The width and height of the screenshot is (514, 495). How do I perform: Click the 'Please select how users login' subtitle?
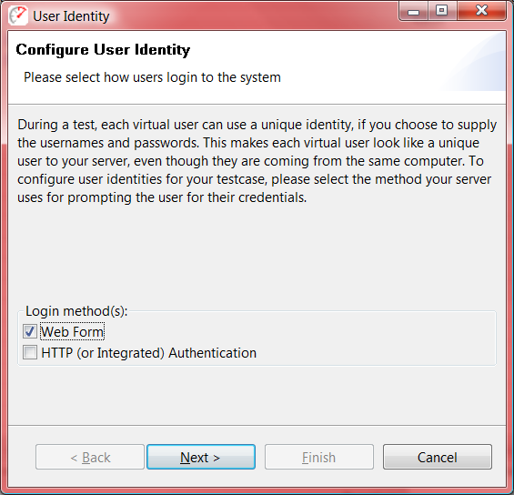[x=152, y=77]
